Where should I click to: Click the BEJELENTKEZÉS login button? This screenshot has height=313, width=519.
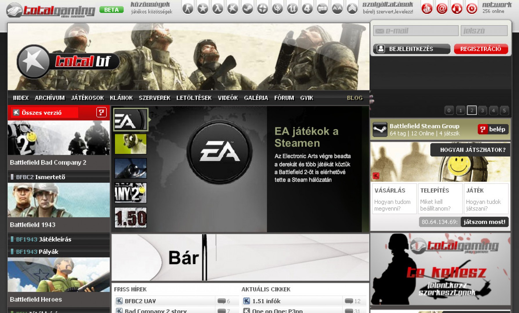[x=412, y=49]
